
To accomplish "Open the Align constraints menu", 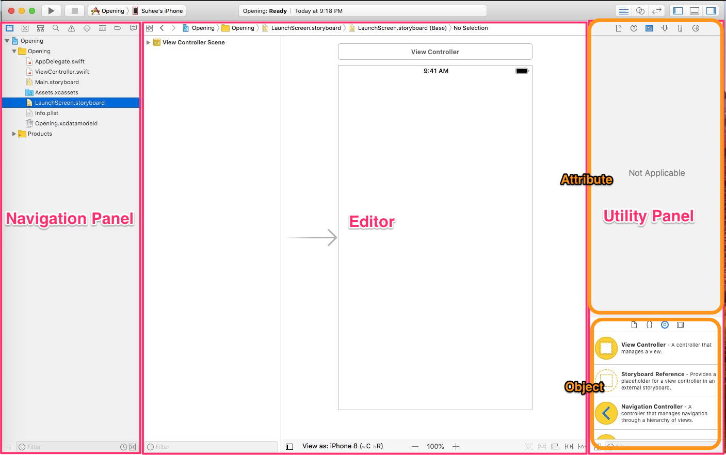I will pos(555,446).
